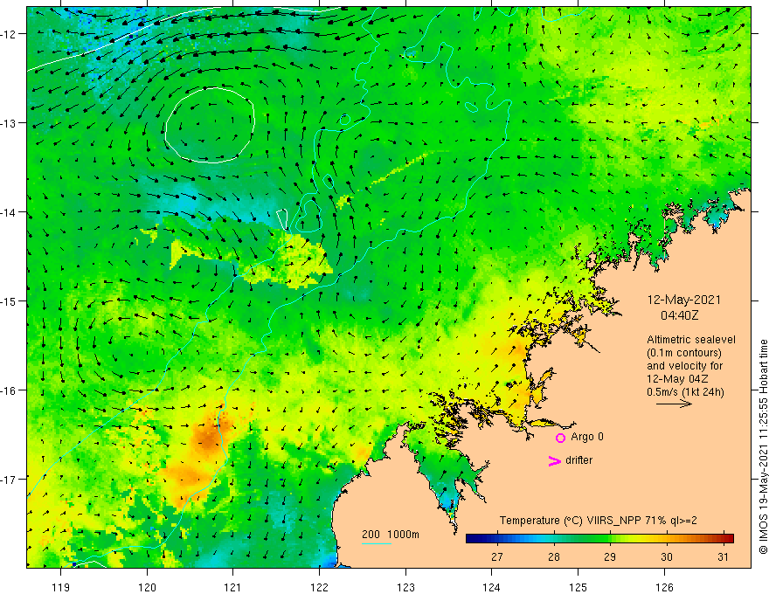This screenshot has width=769, height=594.
Task: Click the 0.5m/s velocity scale arrow
Action: coord(674,404)
